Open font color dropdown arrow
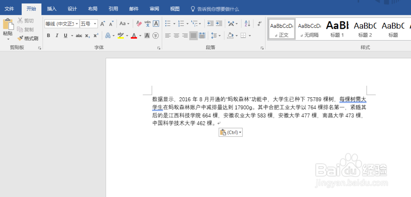This screenshot has width=411, height=197. click(x=140, y=36)
